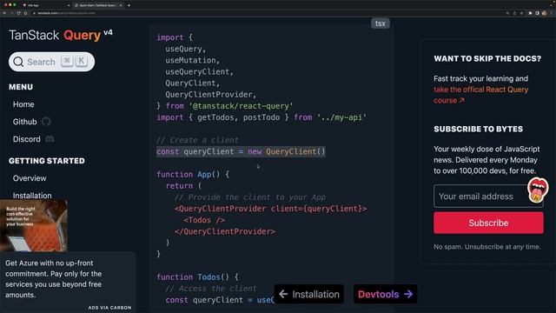The height and width of the screenshot is (313, 556).
Task: Switch to the Vite App tab
Action: tap(45, 5)
